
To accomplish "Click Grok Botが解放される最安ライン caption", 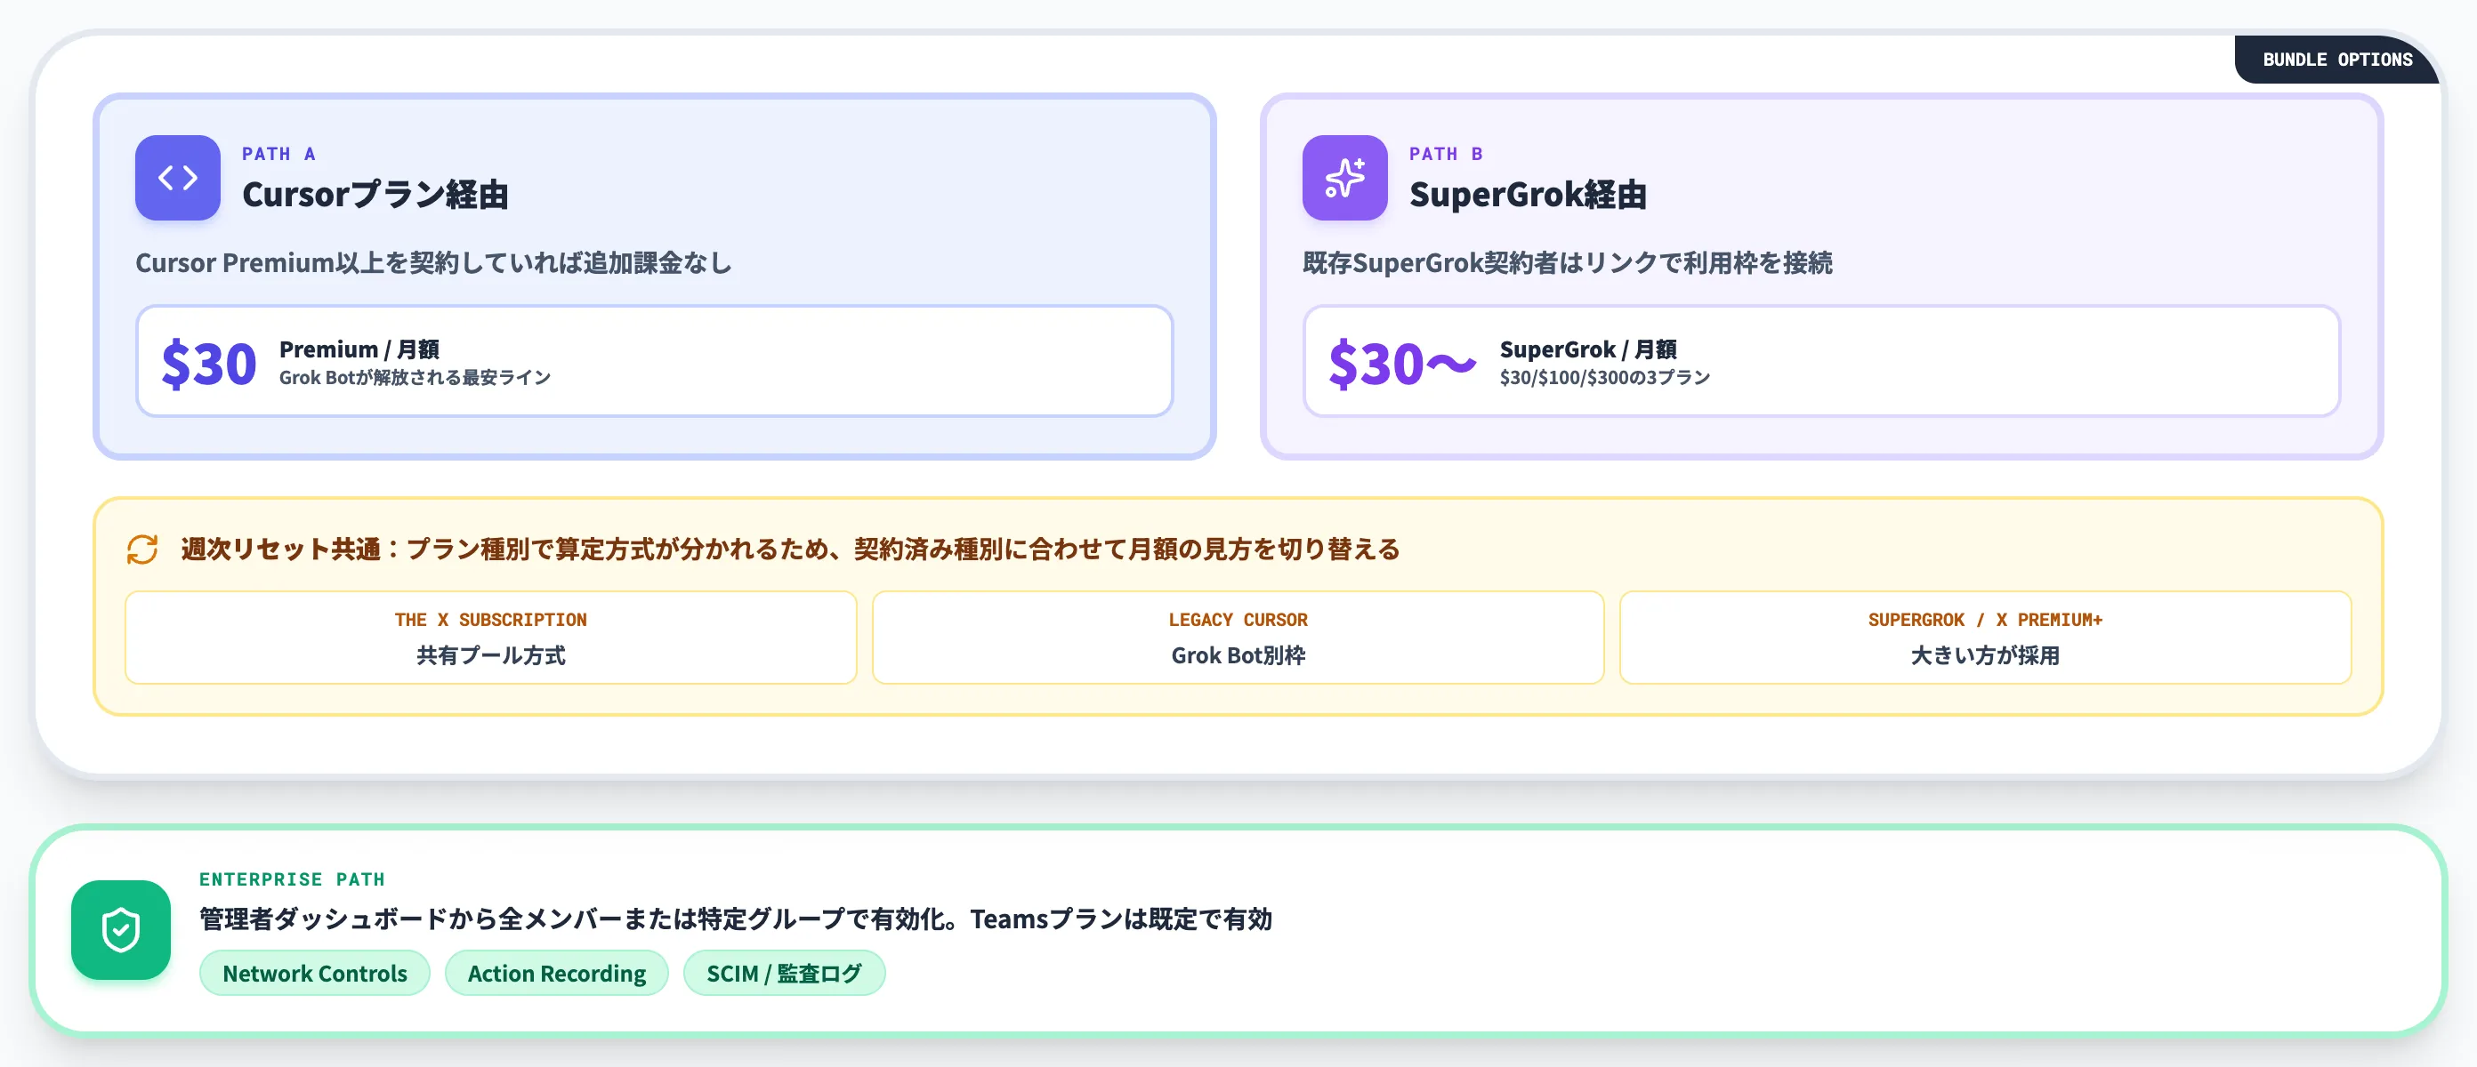I will 415,378.
